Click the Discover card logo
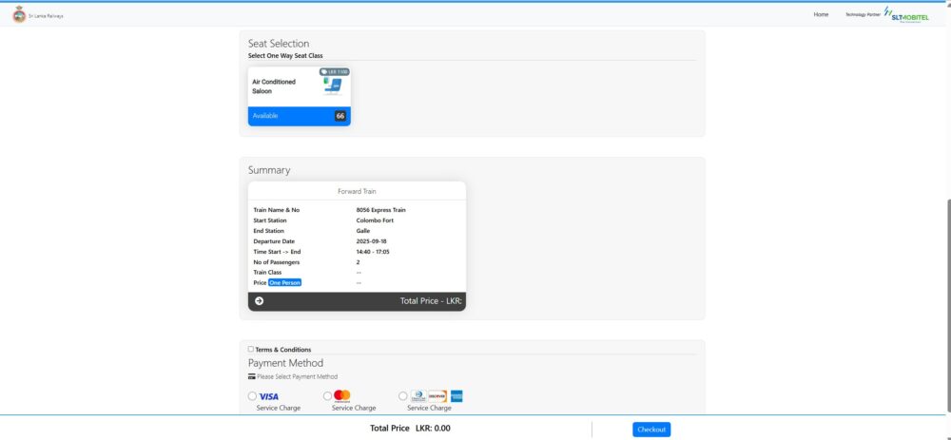The image size is (951, 440). click(437, 395)
